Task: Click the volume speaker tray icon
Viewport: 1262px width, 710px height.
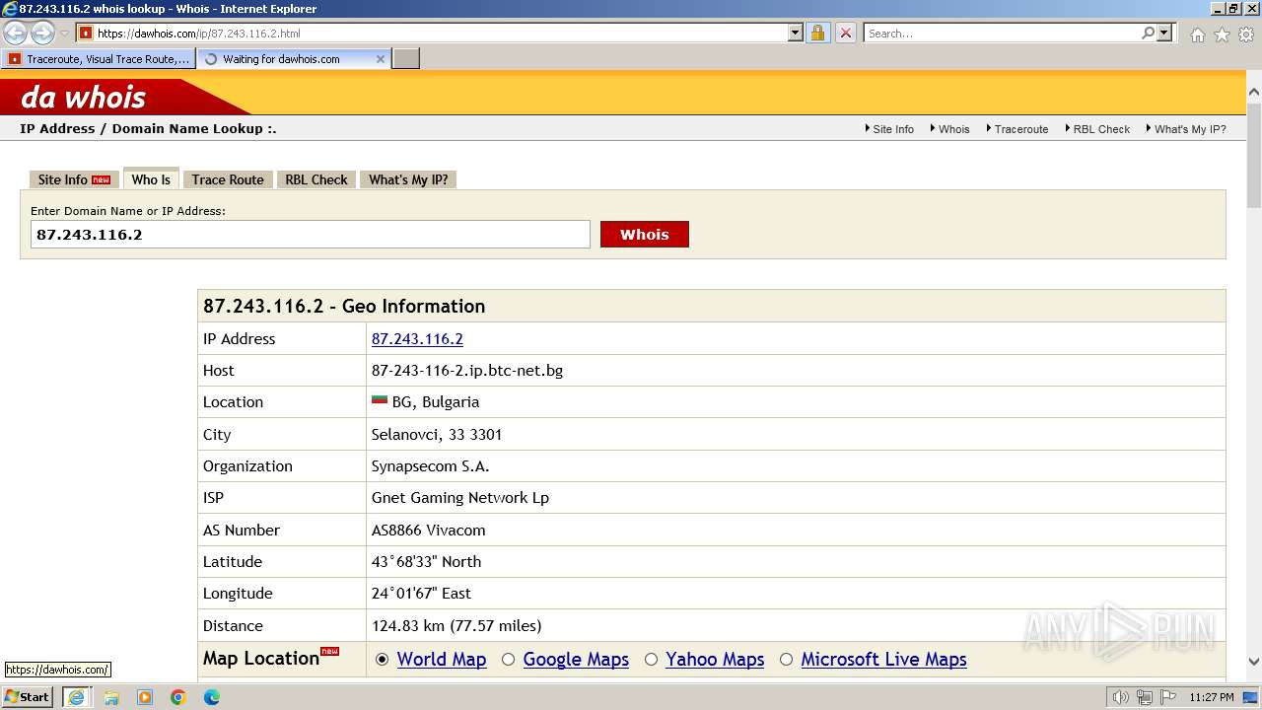Action: [x=1121, y=697]
